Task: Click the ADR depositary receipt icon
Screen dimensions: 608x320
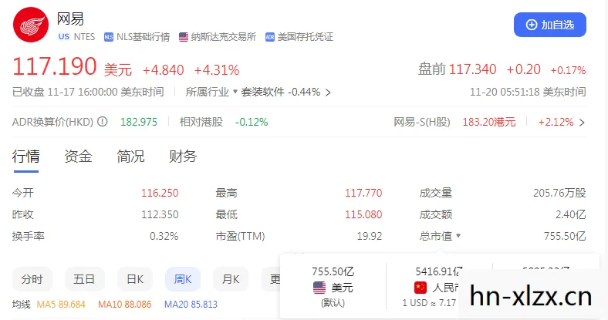Action: coord(270,37)
